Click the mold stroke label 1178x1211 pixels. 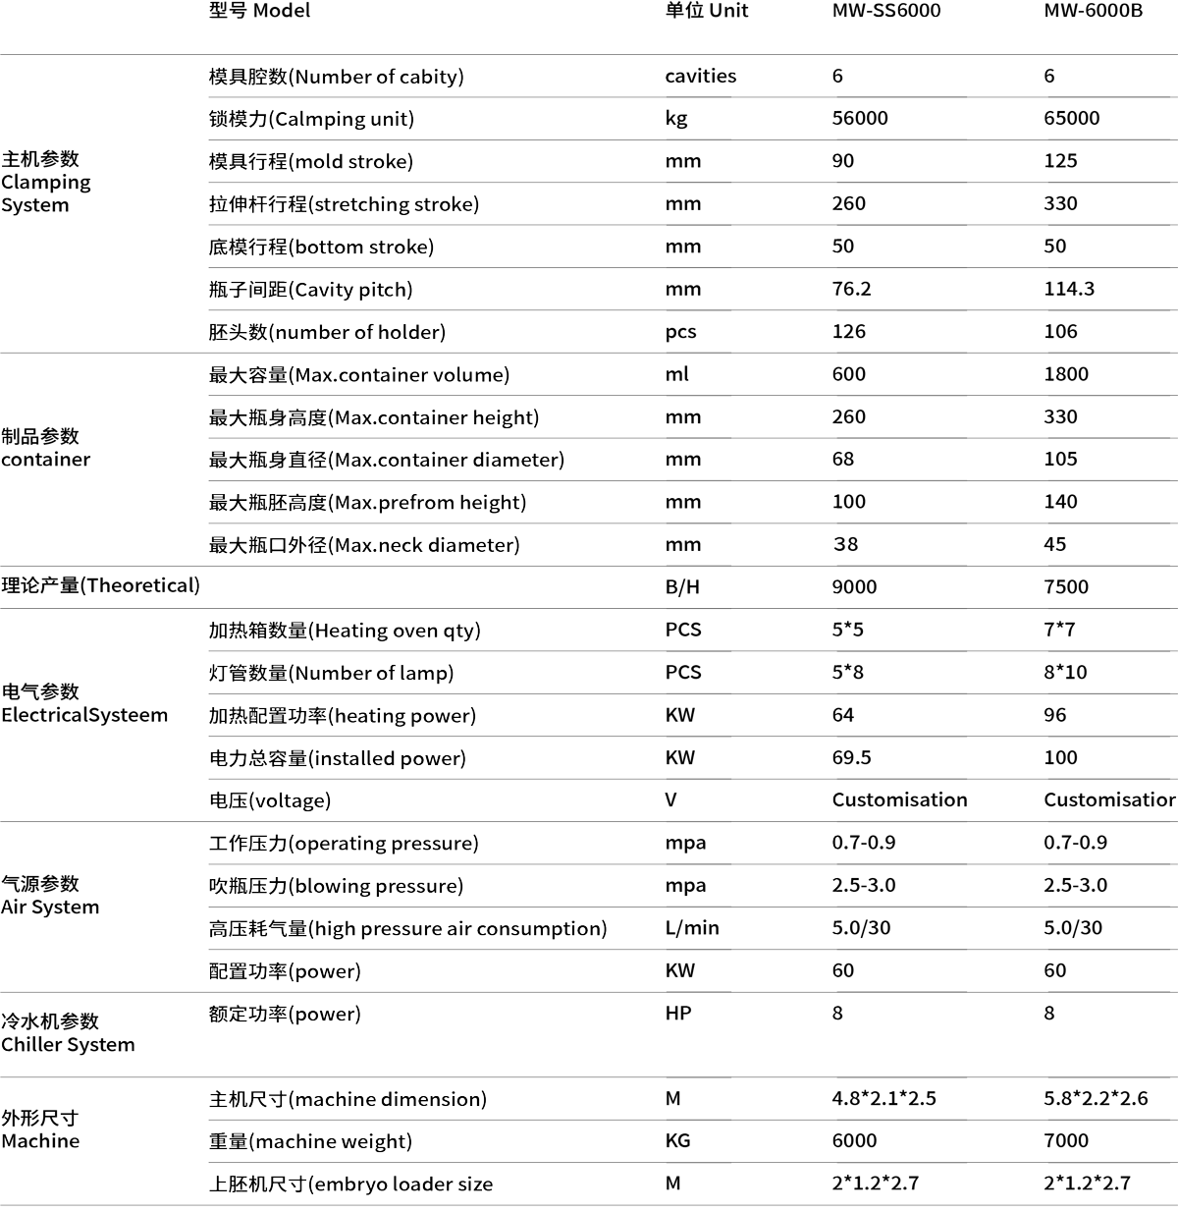tap(310, 162)
